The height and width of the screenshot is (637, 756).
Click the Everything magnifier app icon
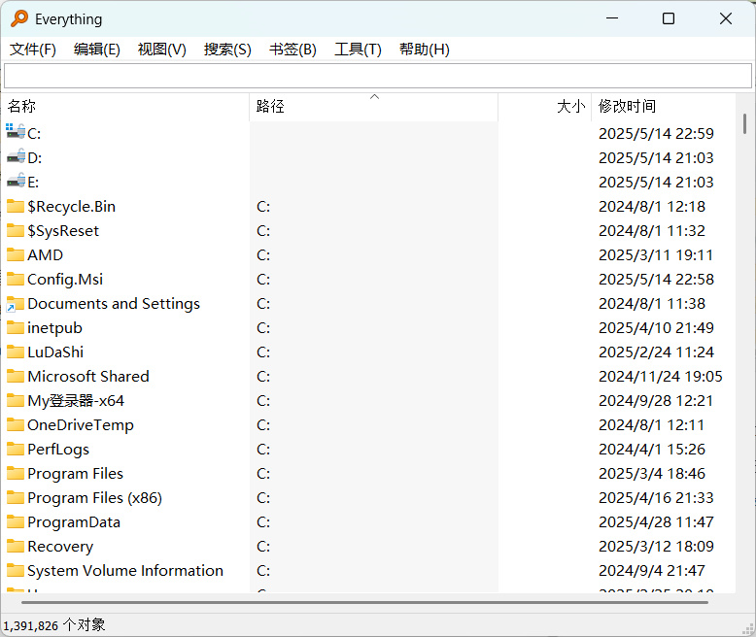click(19, 18)
